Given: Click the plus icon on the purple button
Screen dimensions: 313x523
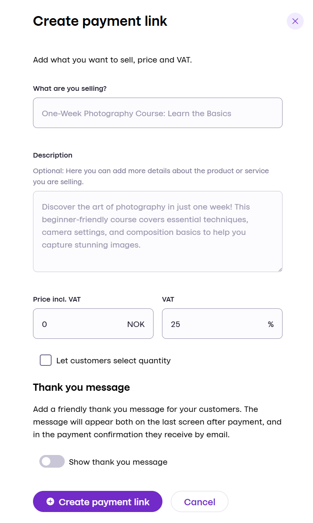Looking at the screenshot, I should tap(50, 501).
